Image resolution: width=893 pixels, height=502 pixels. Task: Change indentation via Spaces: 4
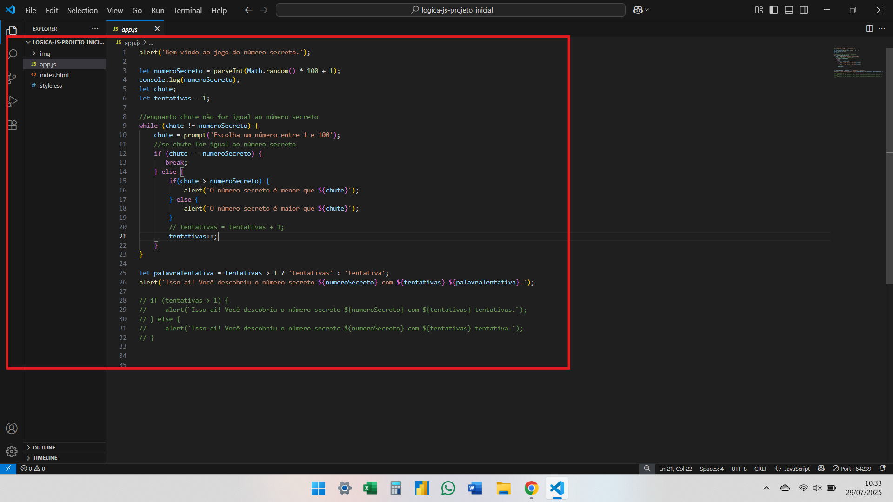tap(712, 469)
